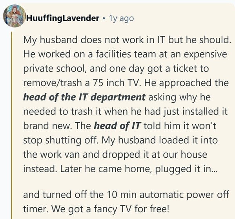Click bold text 'head of the IT department'
This screenshot has width=235, height=219.
pos(84,97)
